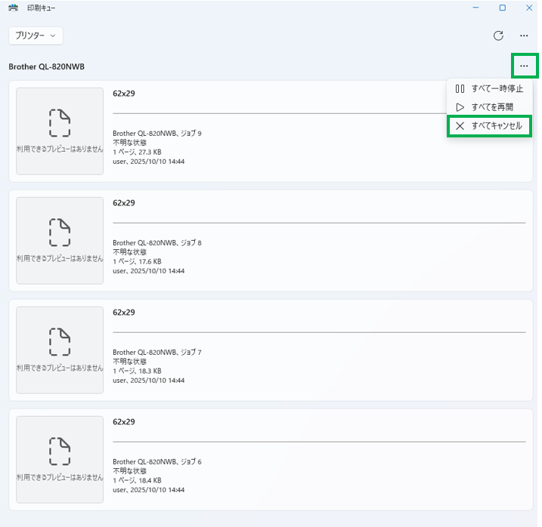Click the refresh icon in the toolbar
The height and width of the screenshot is (527, 542).
point(498,35)
